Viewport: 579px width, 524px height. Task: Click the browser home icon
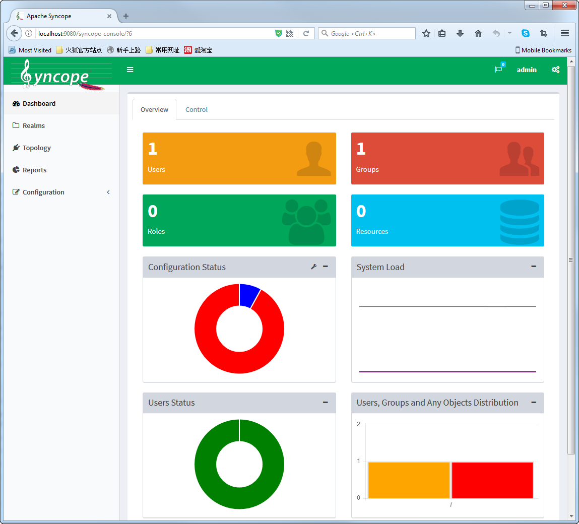(478, 33)
